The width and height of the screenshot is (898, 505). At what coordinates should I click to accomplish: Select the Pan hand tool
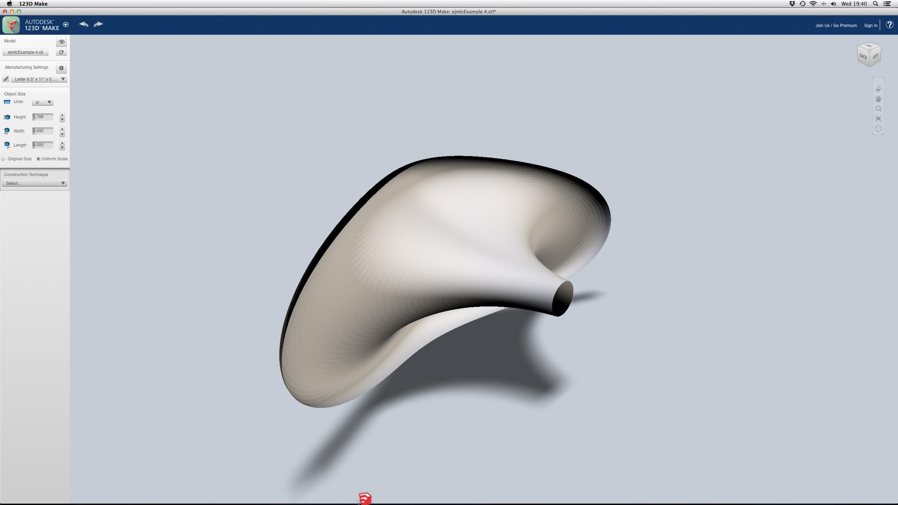click(878, 99)
